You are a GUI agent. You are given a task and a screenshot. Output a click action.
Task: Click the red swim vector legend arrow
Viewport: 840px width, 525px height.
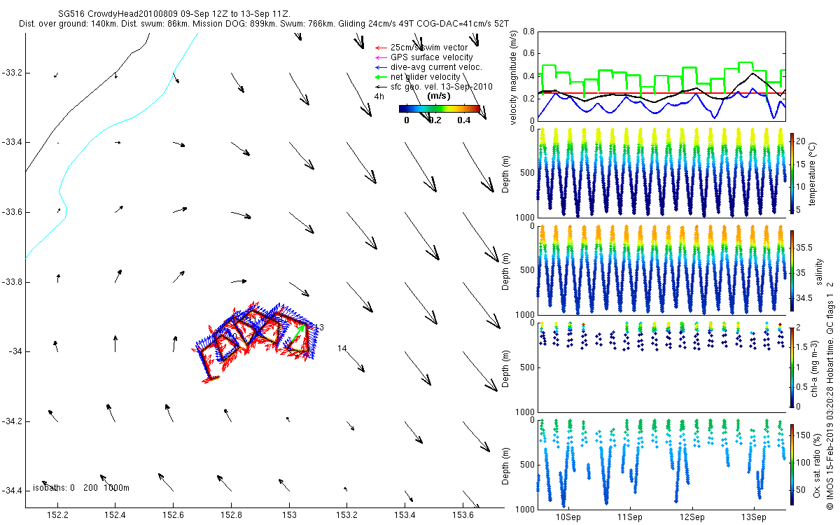[x=382, y=48]
